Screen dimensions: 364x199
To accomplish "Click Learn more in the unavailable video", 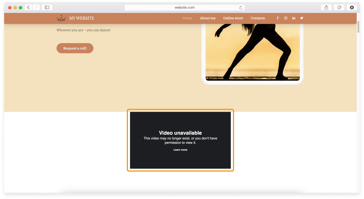I will 180,150.
